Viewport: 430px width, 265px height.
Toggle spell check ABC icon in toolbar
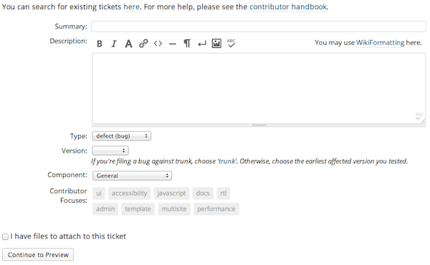pos(231,43)
